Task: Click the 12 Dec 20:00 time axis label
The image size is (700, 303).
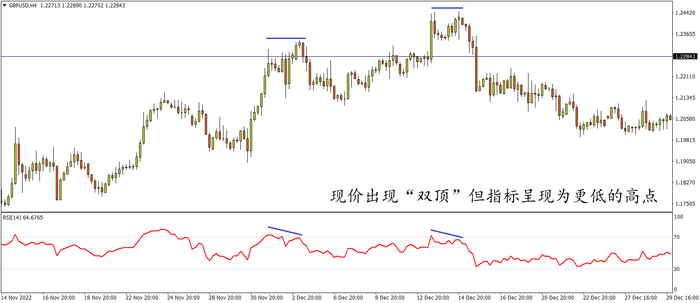Action: (x=433, y=297)
